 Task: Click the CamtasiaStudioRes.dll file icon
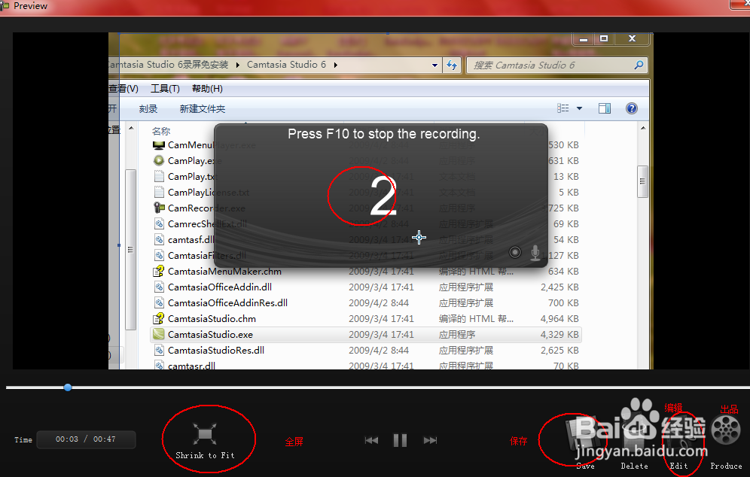(x=160, y=351)
